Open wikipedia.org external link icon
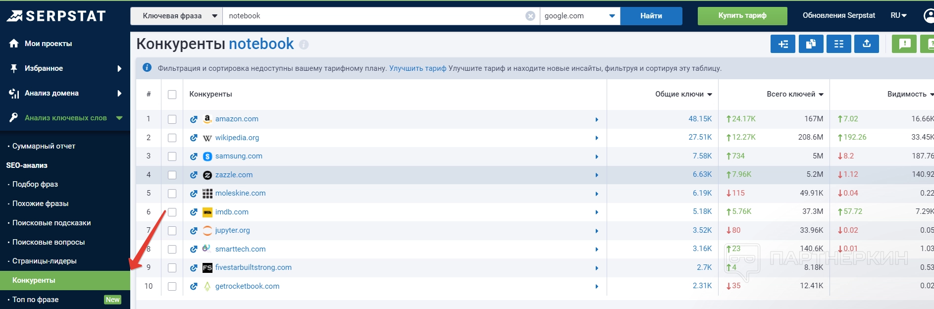The height and width of the screenshot is (309, 934). 194,138
